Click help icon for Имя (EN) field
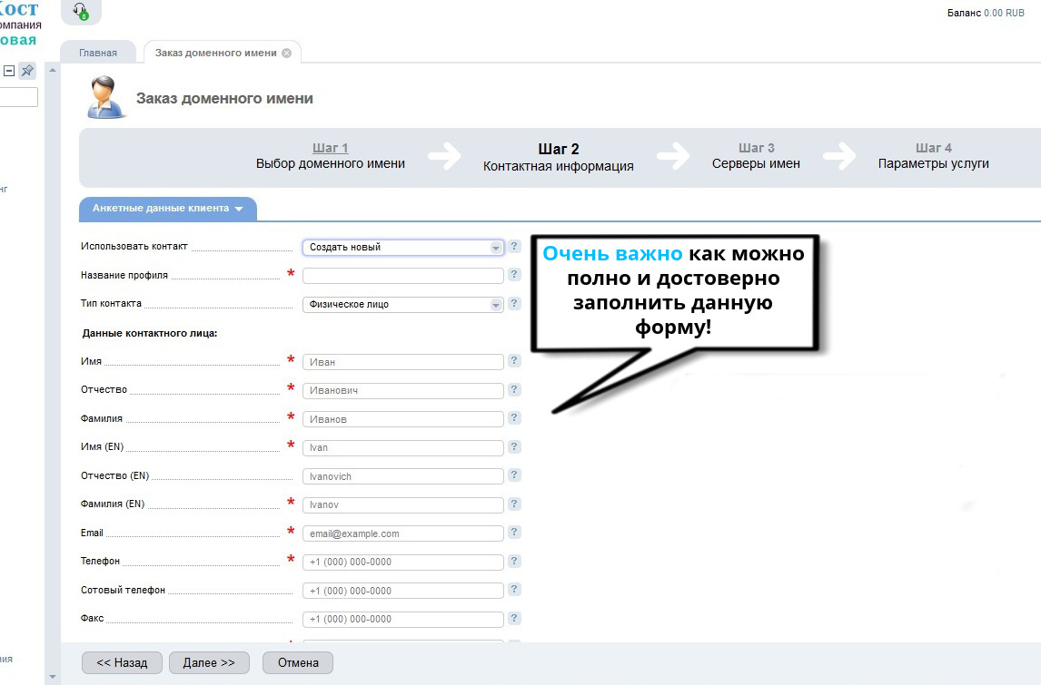 click(x=514, y=446)
